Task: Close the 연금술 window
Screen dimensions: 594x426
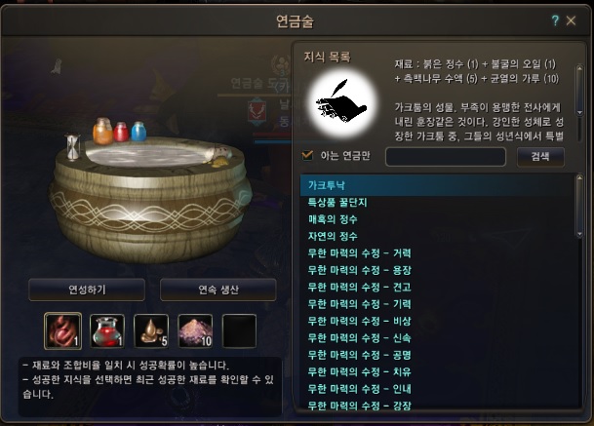Action: click(x=571, y=20)
